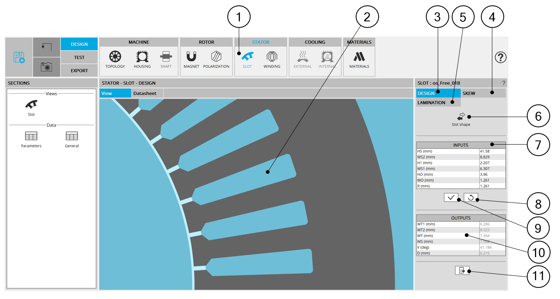Select the EXPORT mode button
Image resolution: width=560 pixels, height=299 pixels.
tap(79, 71)
